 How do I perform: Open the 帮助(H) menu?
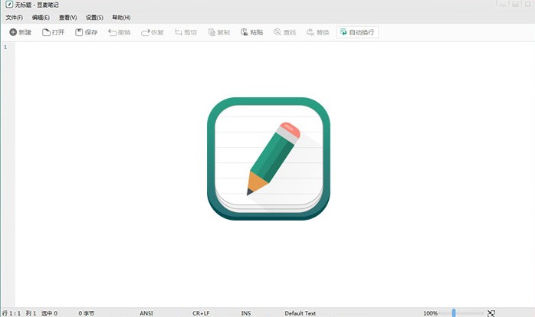pyautogui.click(x=121, y=18)
